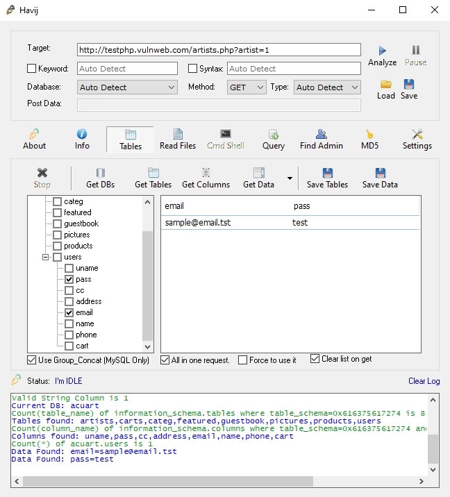Open the Query tab
The image size is (450, 497).
click(274, 140)
